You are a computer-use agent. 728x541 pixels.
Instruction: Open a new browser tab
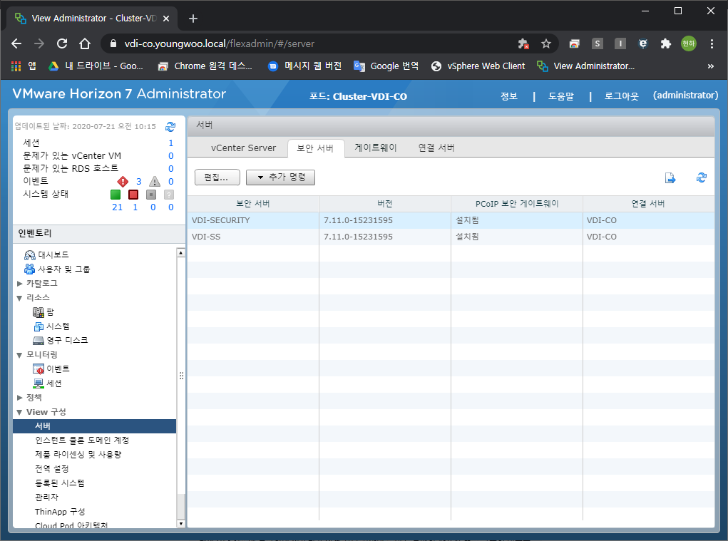193,19
